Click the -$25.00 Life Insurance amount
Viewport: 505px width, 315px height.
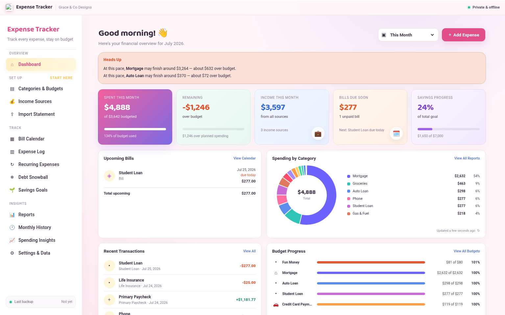(x=249, y=283)
